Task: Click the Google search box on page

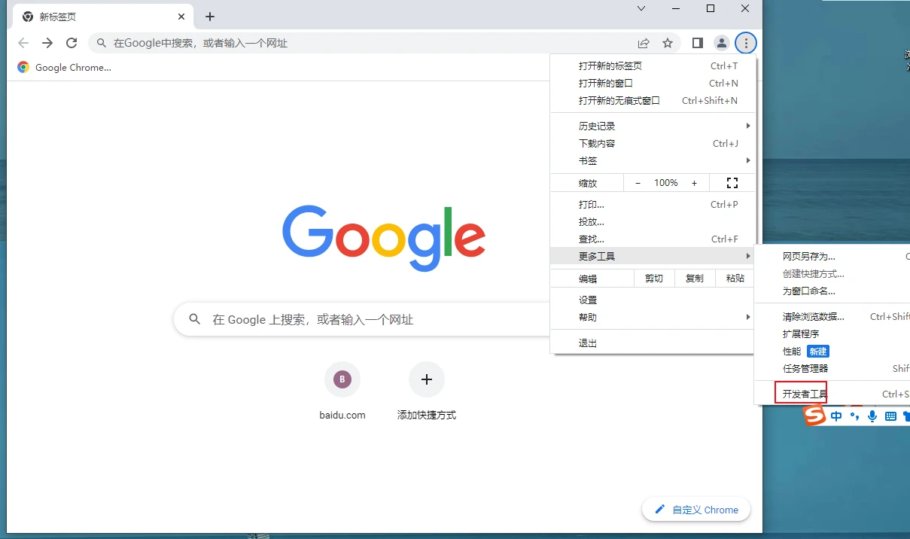Action: pos(363,319)
